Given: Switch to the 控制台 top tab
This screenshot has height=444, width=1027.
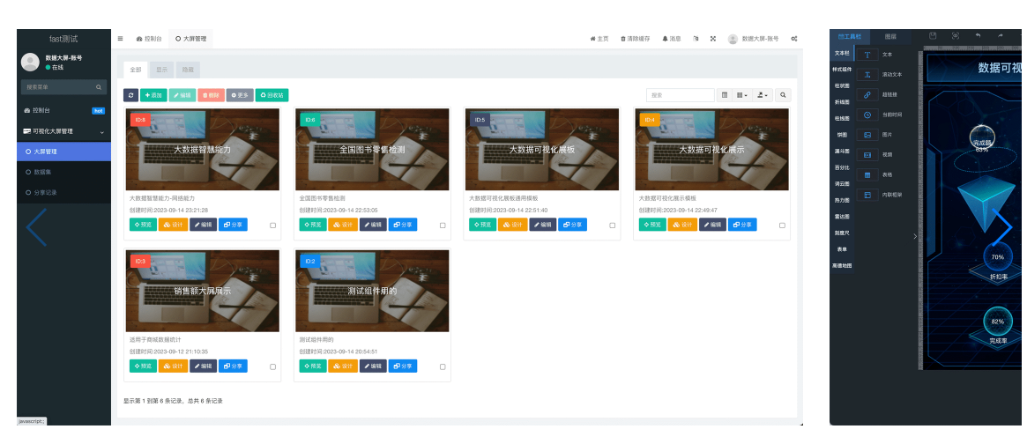Looking at the screenshot, I should [x=149, y=39].
